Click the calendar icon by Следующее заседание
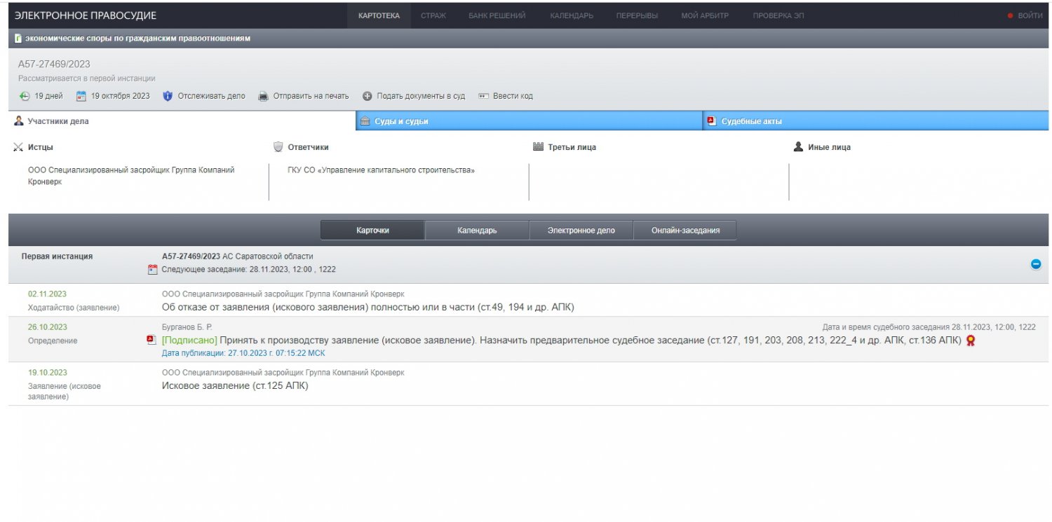Image resolution: width=1052 pixels, height=522 pixels. [153, 269]
